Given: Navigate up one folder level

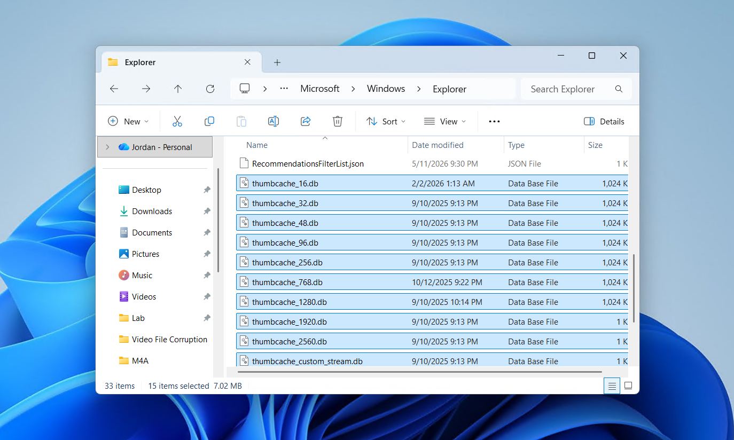Looking at the screenshot, I should [x=178, y=89].
